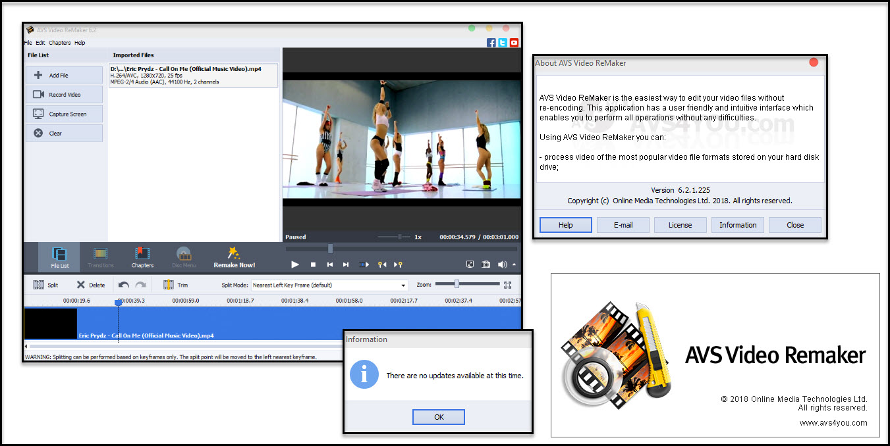890x446 pixels.
Task: Undo the last edit
Action: 124,285
